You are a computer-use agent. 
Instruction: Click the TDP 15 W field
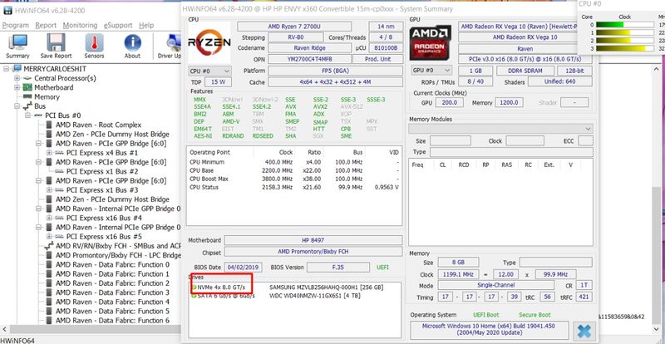(218, 82)
